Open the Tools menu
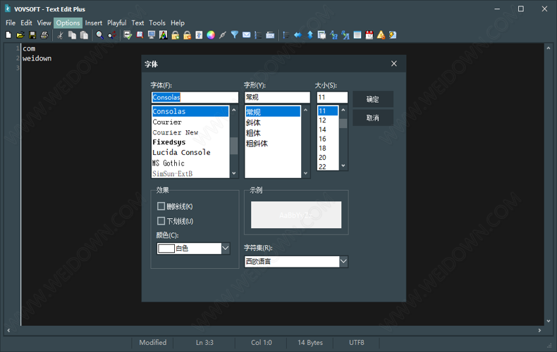Viewport: 557px width, 352px height. point(157,23)
